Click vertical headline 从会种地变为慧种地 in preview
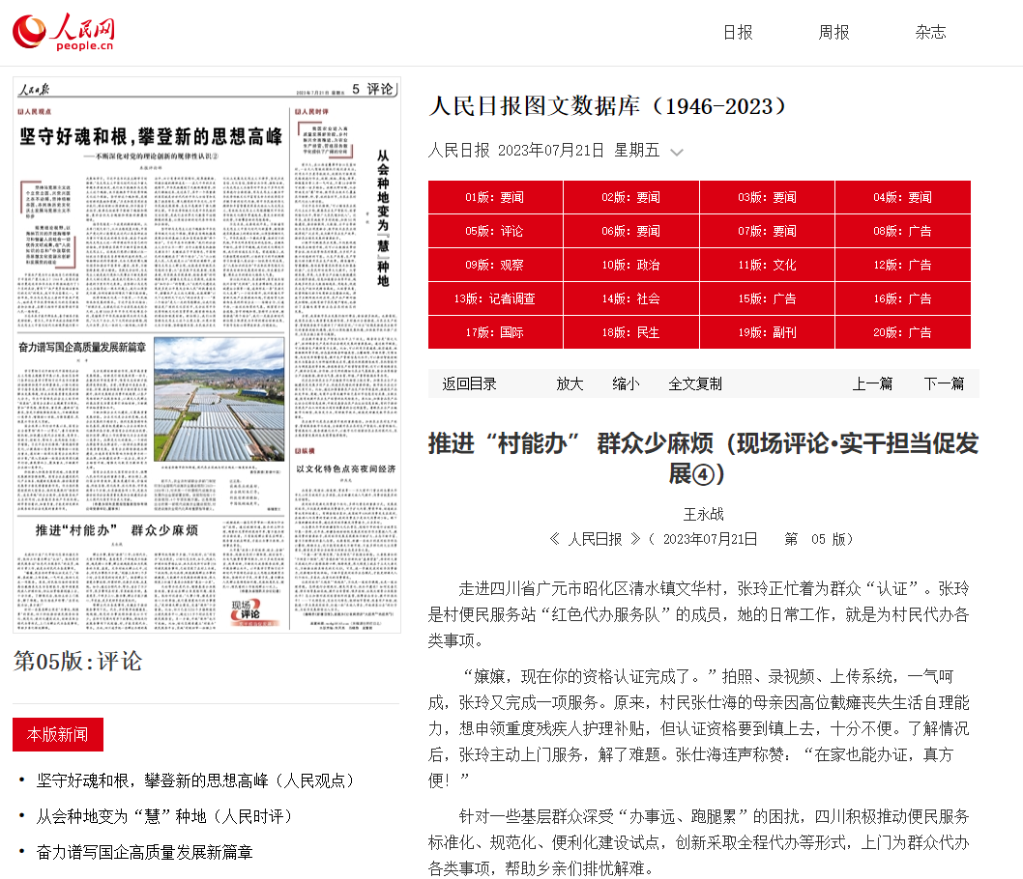 pos(383,218)
